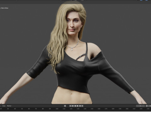Click frame 100 on the timeline ruler

pos(57,109)
